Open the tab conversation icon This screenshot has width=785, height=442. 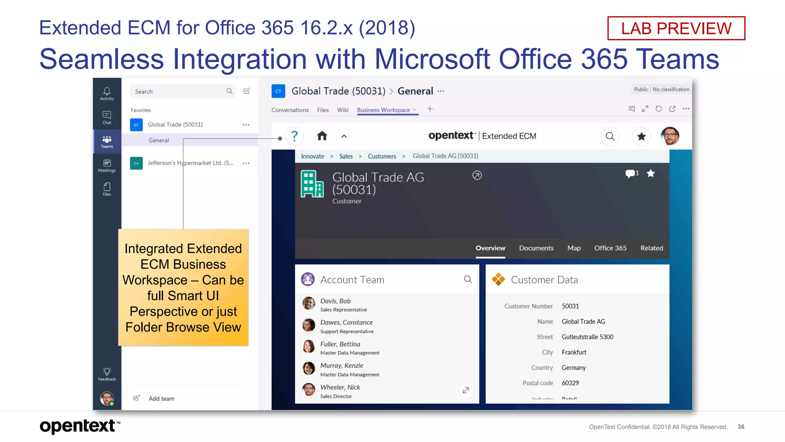pyautogui.click(x=632, y=109)
